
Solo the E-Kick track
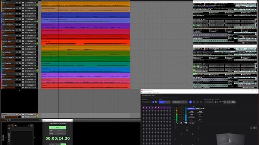[x=20, y=3]
